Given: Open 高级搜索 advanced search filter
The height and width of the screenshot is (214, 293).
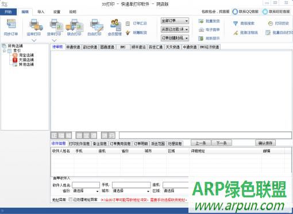Looking at the screenshot, I should [244, 24].
